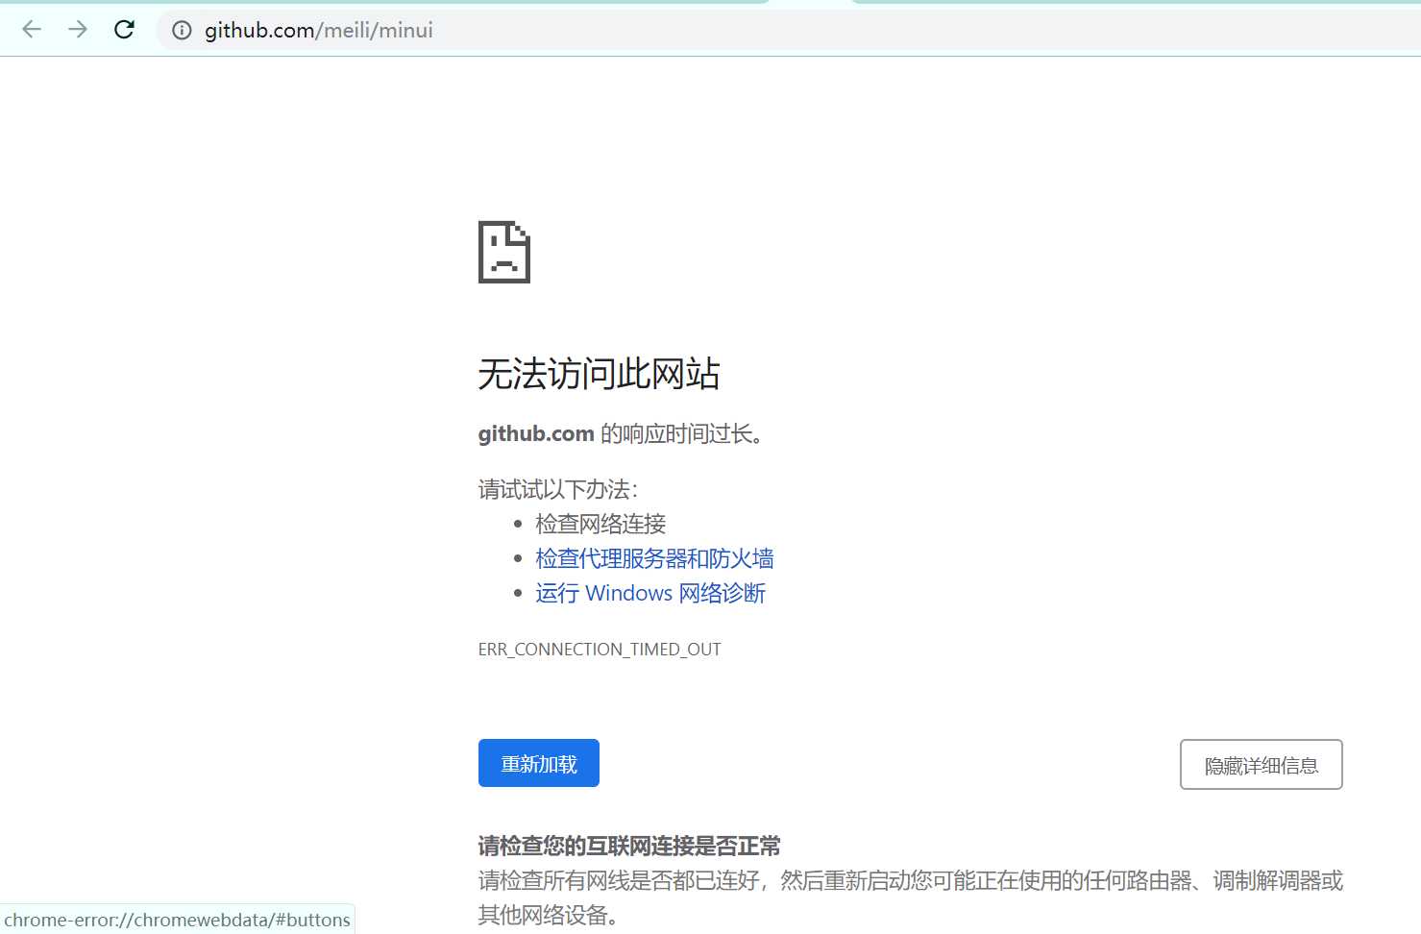Click the 隐藏详细信息 button
Viewport: 1421px width, 934px height.
pyautogui.click(x=1261, y=765)
